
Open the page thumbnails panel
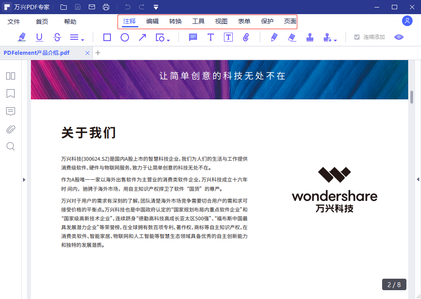[x=10, y=76]
